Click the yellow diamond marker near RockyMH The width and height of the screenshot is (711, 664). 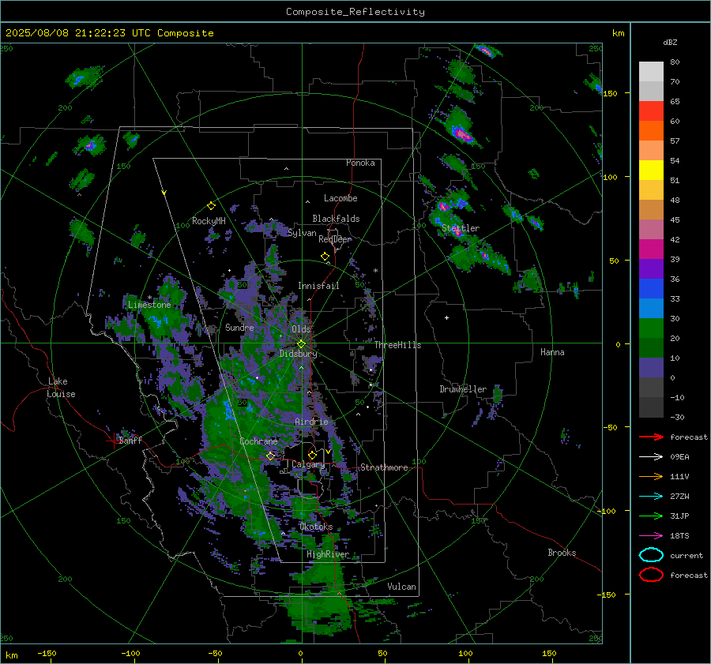211,206
